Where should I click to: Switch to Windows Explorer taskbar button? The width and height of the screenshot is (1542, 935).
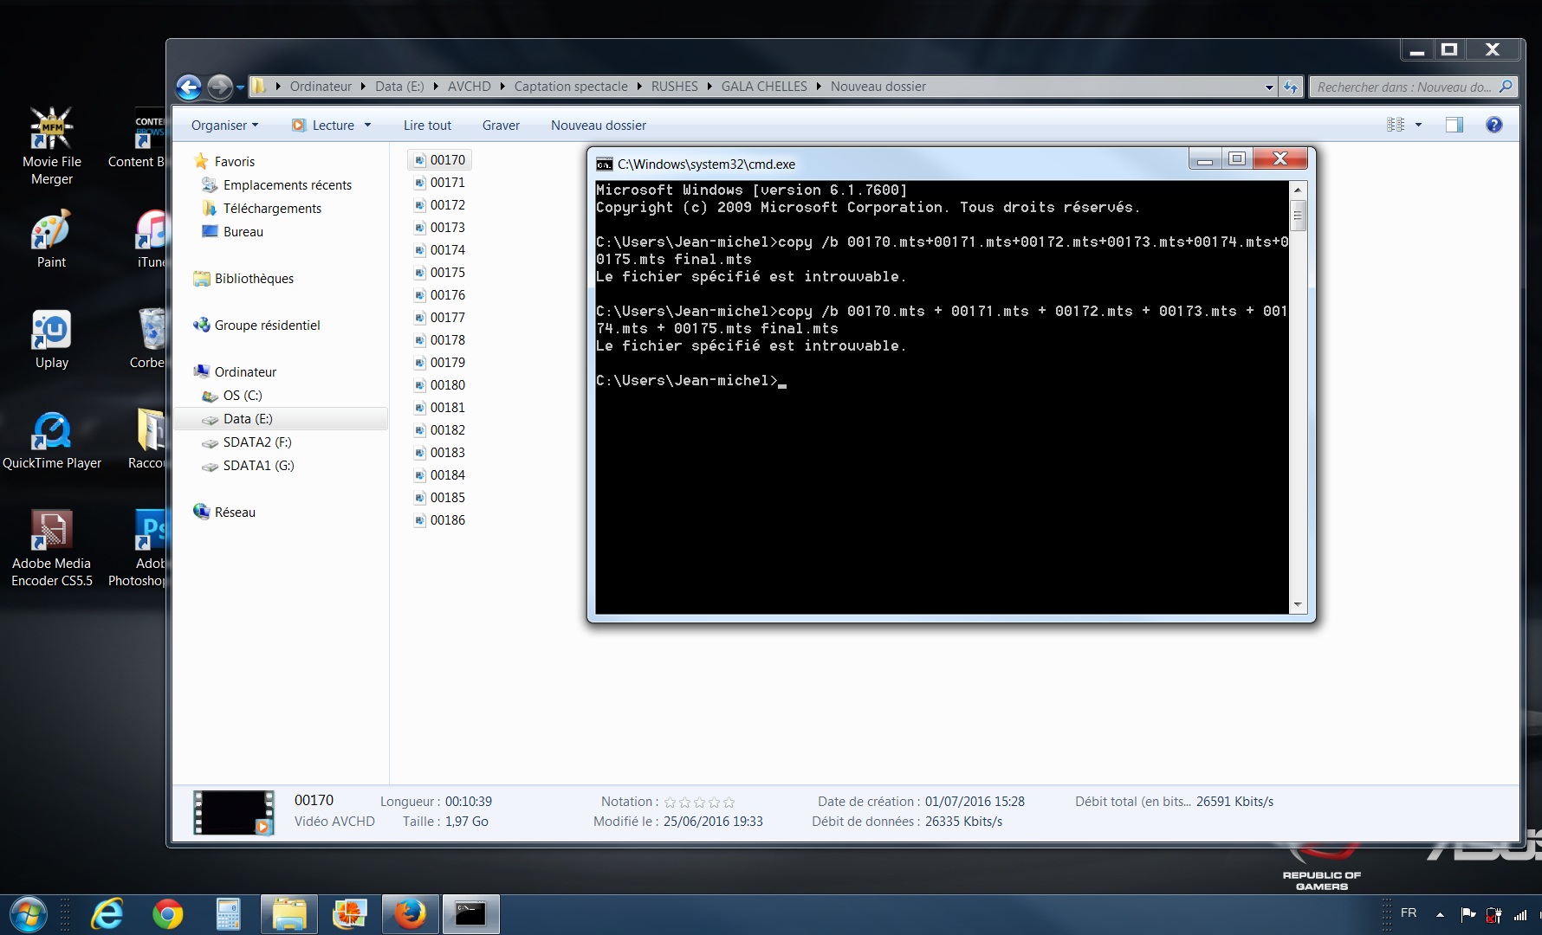(x=288, y=914)
